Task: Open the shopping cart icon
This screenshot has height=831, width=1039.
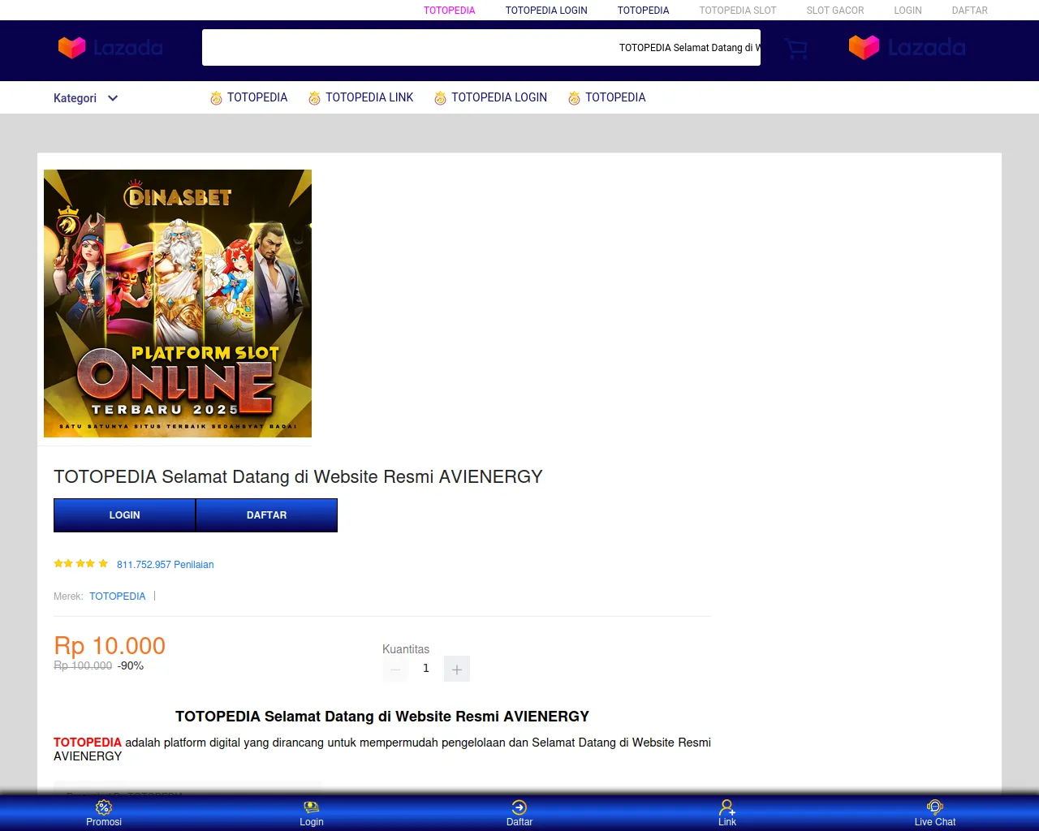Action: tap(795, 49)
